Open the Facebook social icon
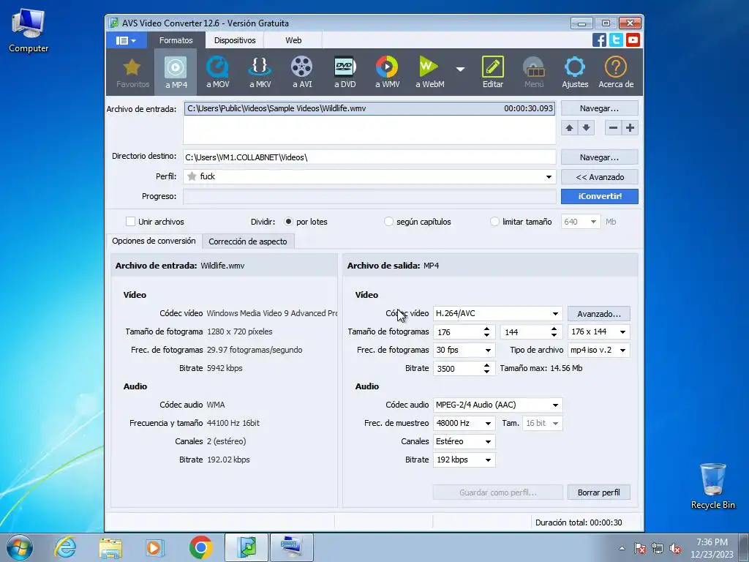749x562 pixels. (599, 40)
